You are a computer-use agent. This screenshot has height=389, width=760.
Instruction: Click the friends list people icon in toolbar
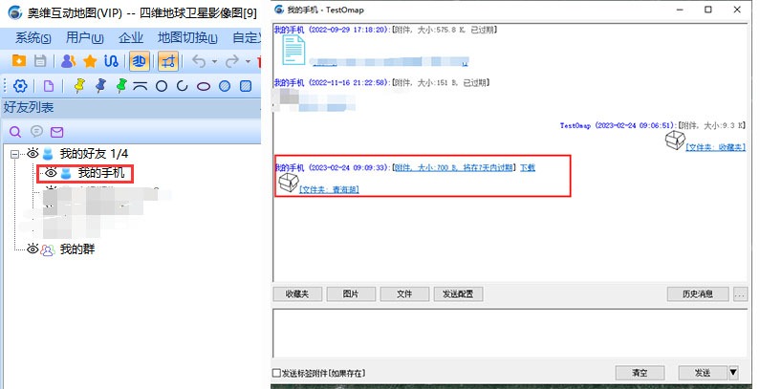[67, 61]
